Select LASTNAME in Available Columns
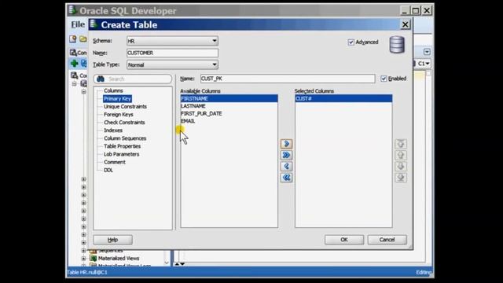This screenshot has height=283, width=503. coord(229,106)
